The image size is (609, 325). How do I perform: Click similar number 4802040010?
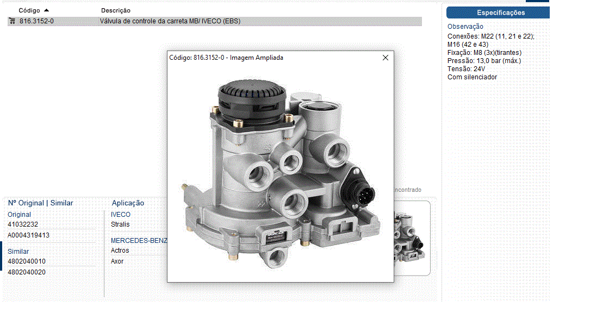tap(27, 261)
